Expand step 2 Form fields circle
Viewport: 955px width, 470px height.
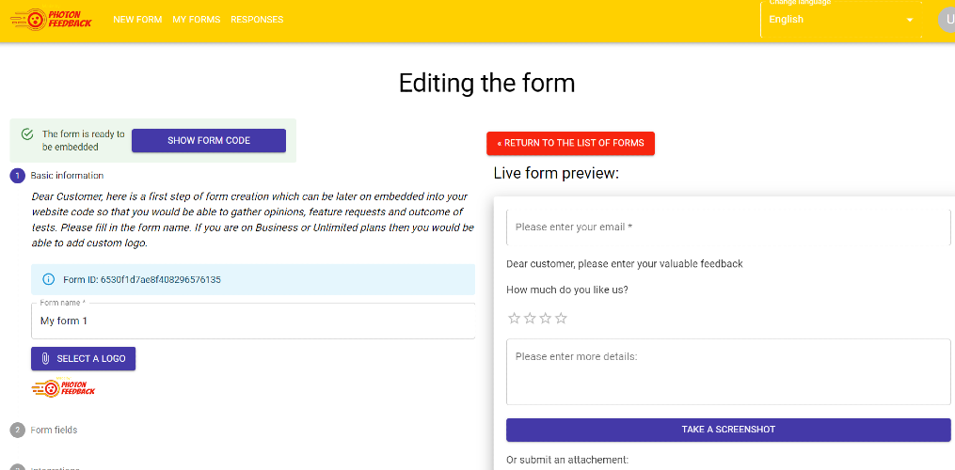[17, 430]
